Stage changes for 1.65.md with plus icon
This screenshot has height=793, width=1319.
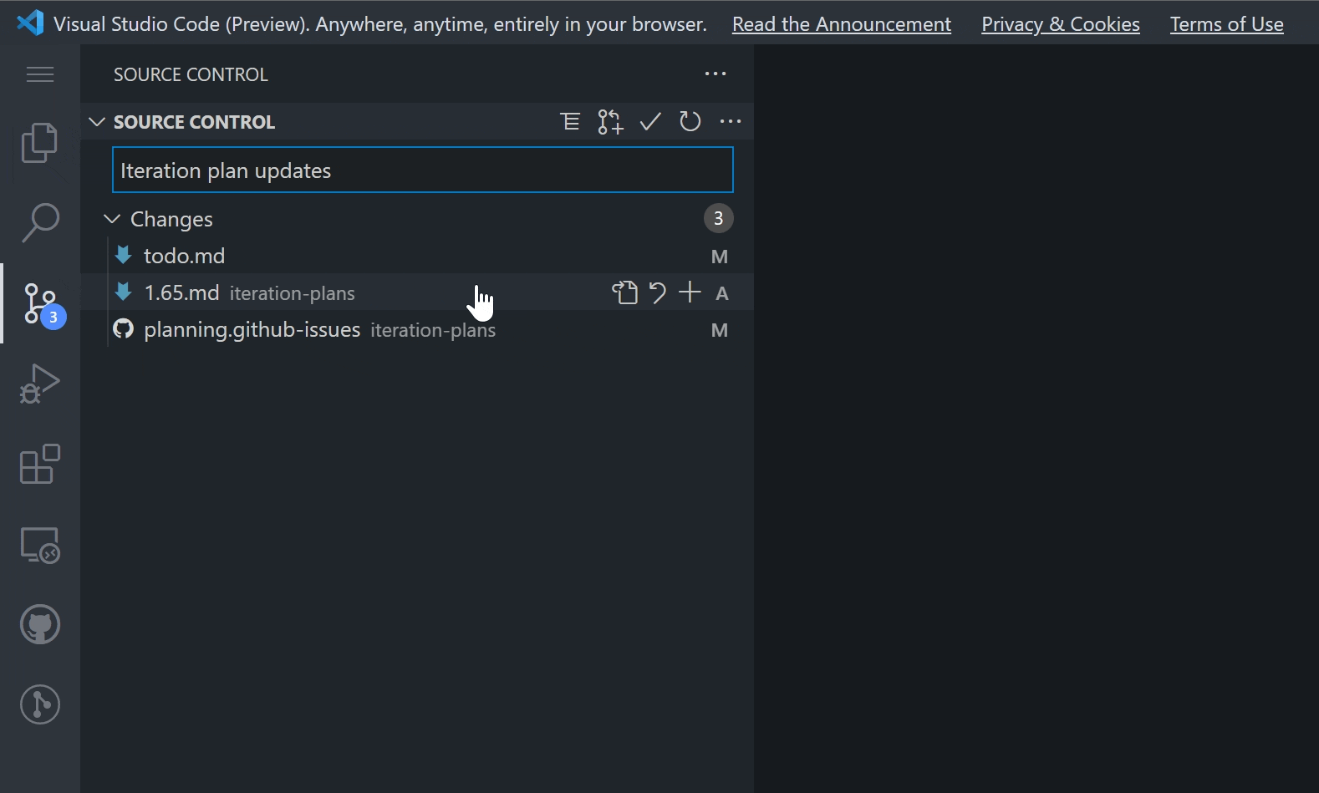(690, 292)
